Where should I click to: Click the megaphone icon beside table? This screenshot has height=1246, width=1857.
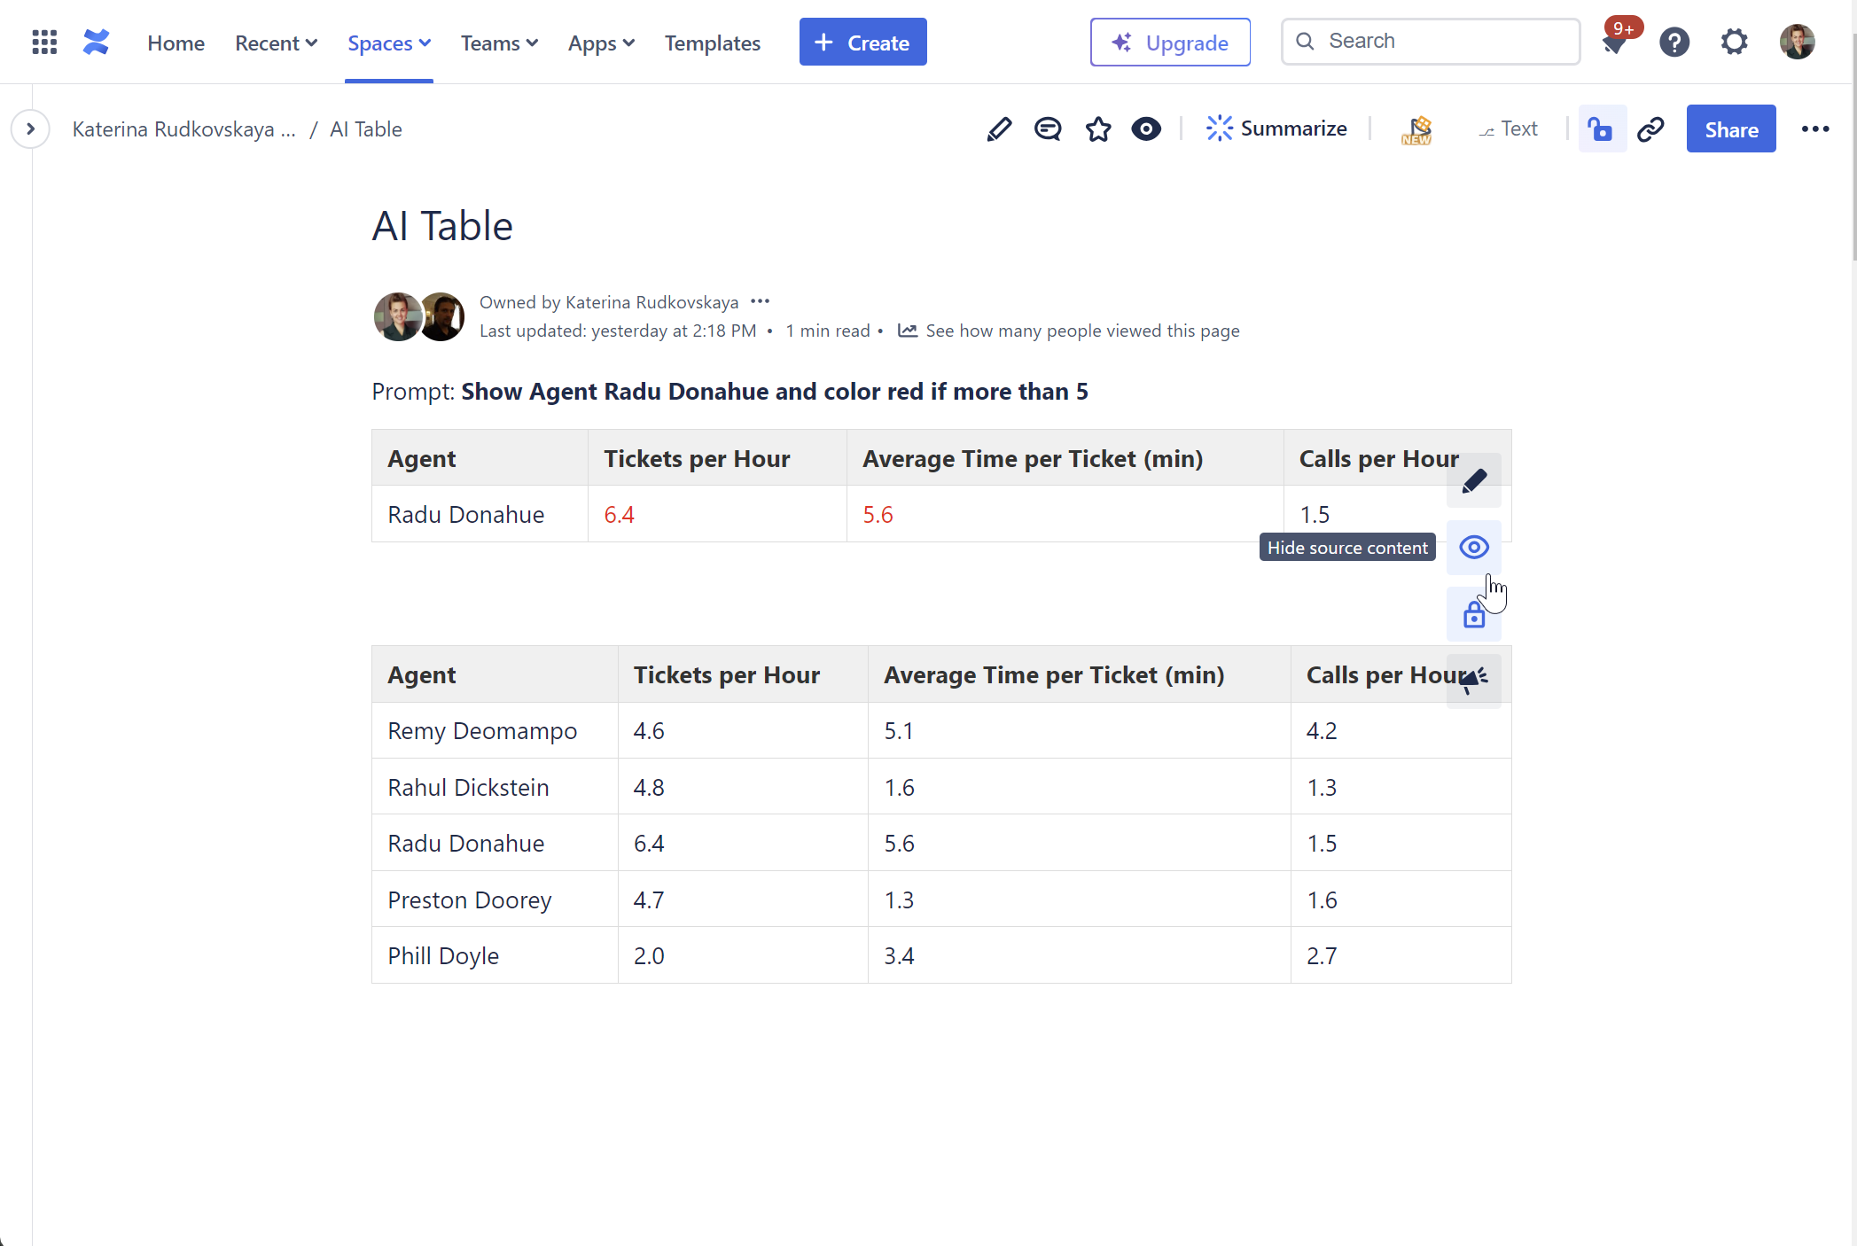[1473, 681]
